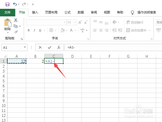The image size is (162, 122).
Task: Click column header D
Action: click(72, 56)
